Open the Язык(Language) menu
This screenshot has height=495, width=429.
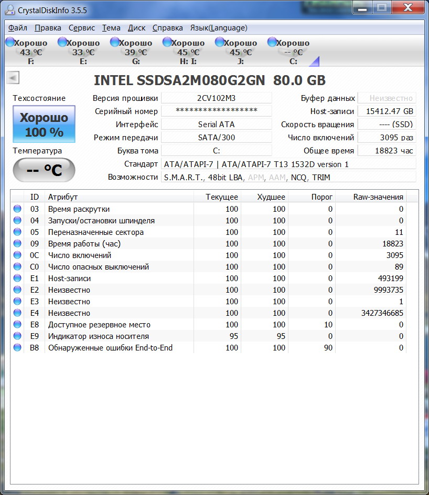(218, 28)
